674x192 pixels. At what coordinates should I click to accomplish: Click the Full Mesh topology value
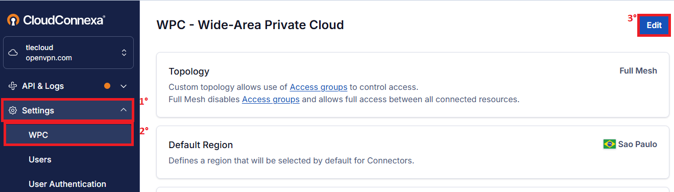(x=638, y=71)
